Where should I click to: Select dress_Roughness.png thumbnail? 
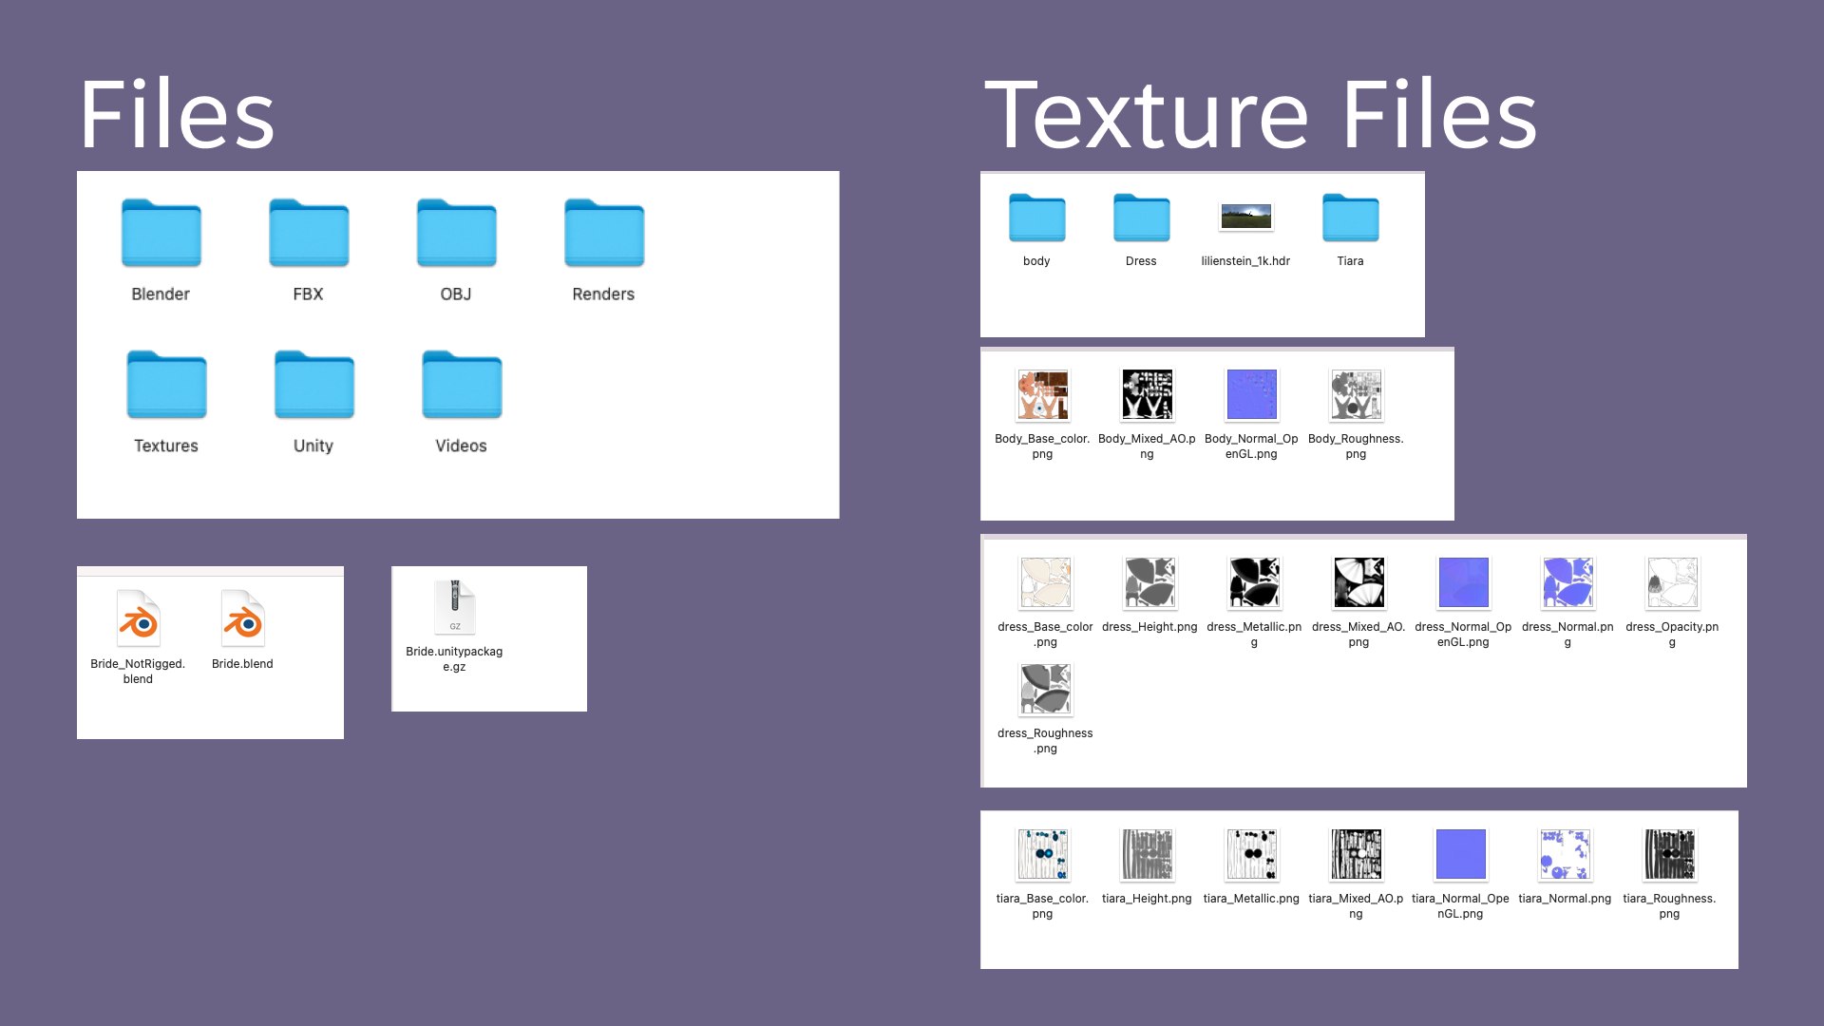[1046, 689]
